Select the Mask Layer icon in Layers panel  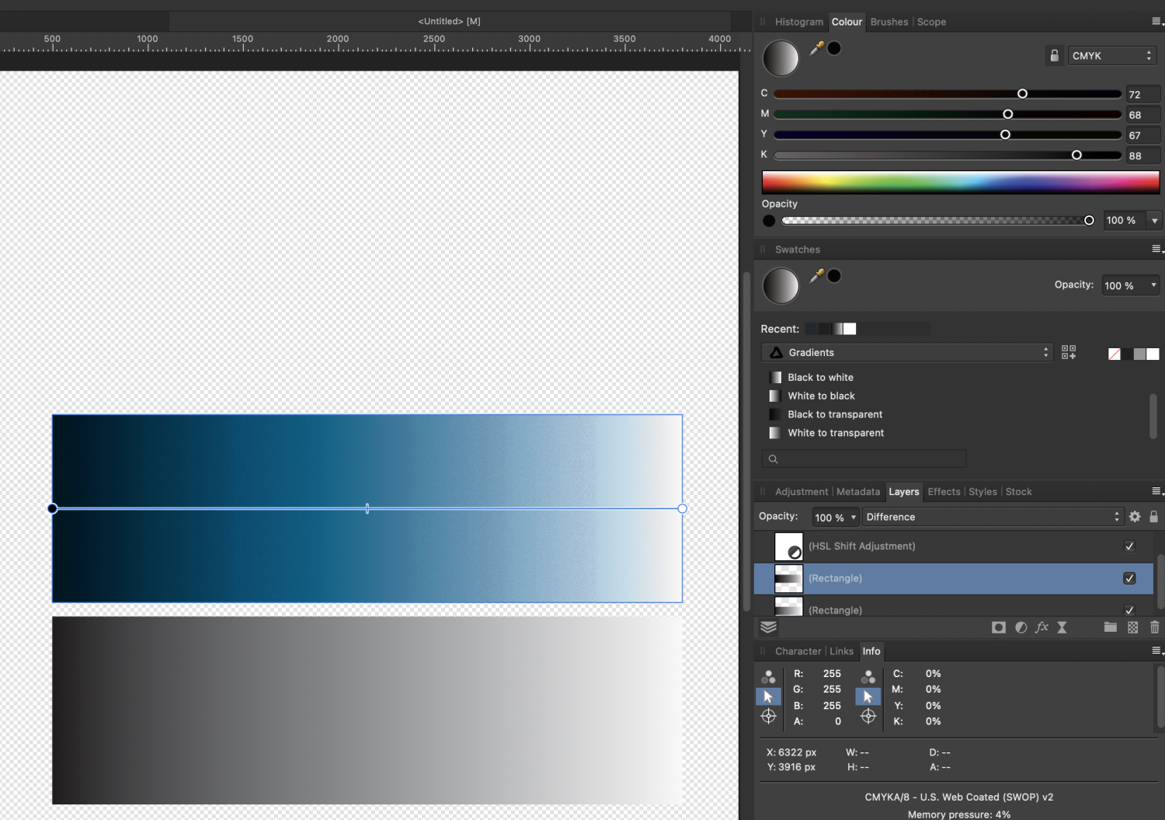pyautogui.click(x=999, y=627)
